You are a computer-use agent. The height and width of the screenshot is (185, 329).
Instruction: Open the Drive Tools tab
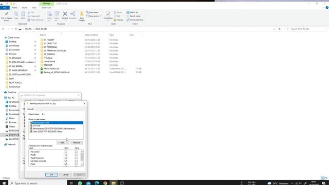[46, 8]
